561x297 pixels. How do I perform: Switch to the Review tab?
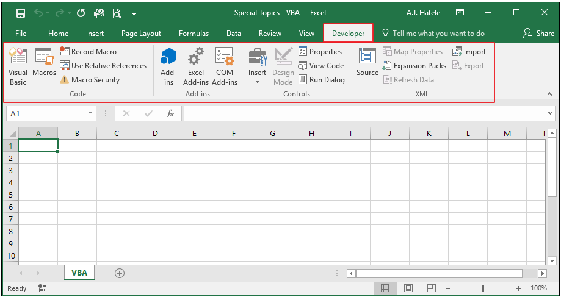pyautogui.click(x=270, y=34)
